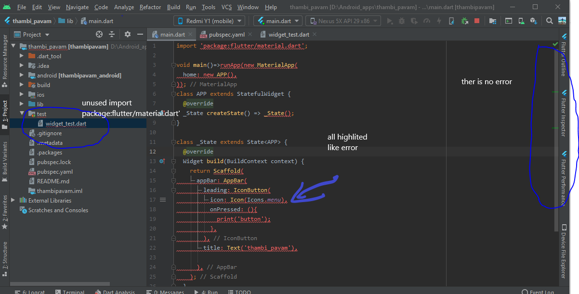Viewport: 579px width, 294px height.
Task: Click the Debug bug icon in toolbar
Action: click(402, 21)
